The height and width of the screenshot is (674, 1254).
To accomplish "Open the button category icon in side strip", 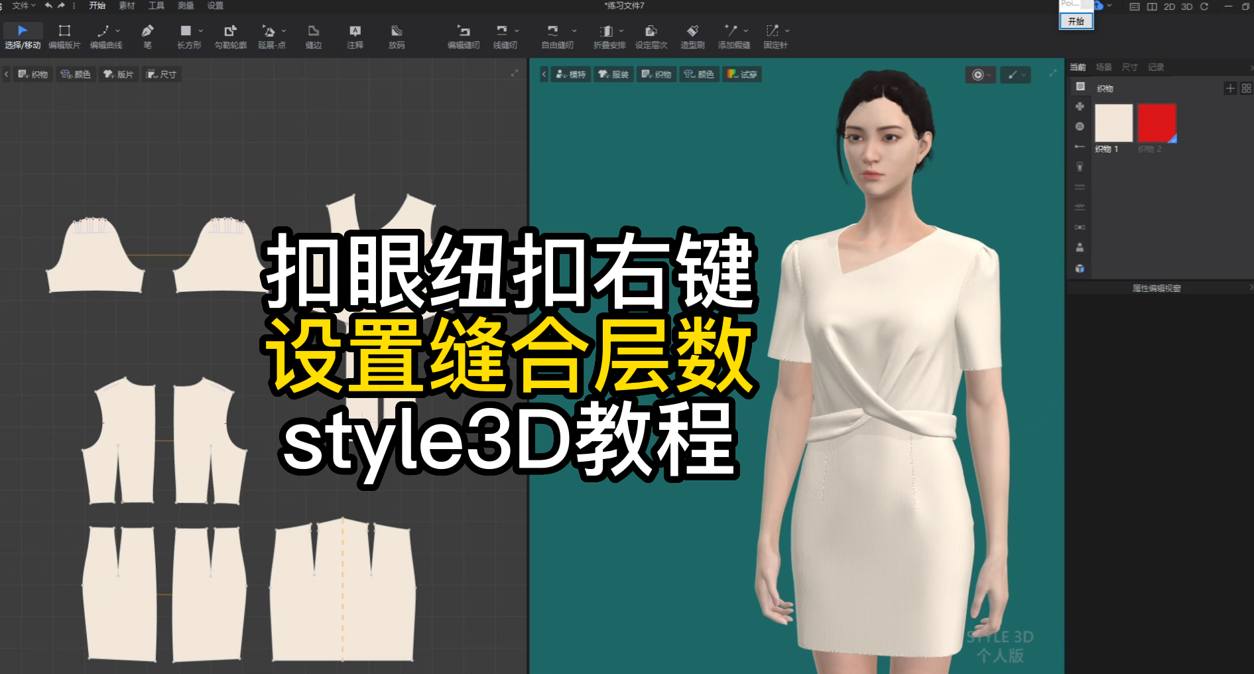I will tap(1080, 126).
